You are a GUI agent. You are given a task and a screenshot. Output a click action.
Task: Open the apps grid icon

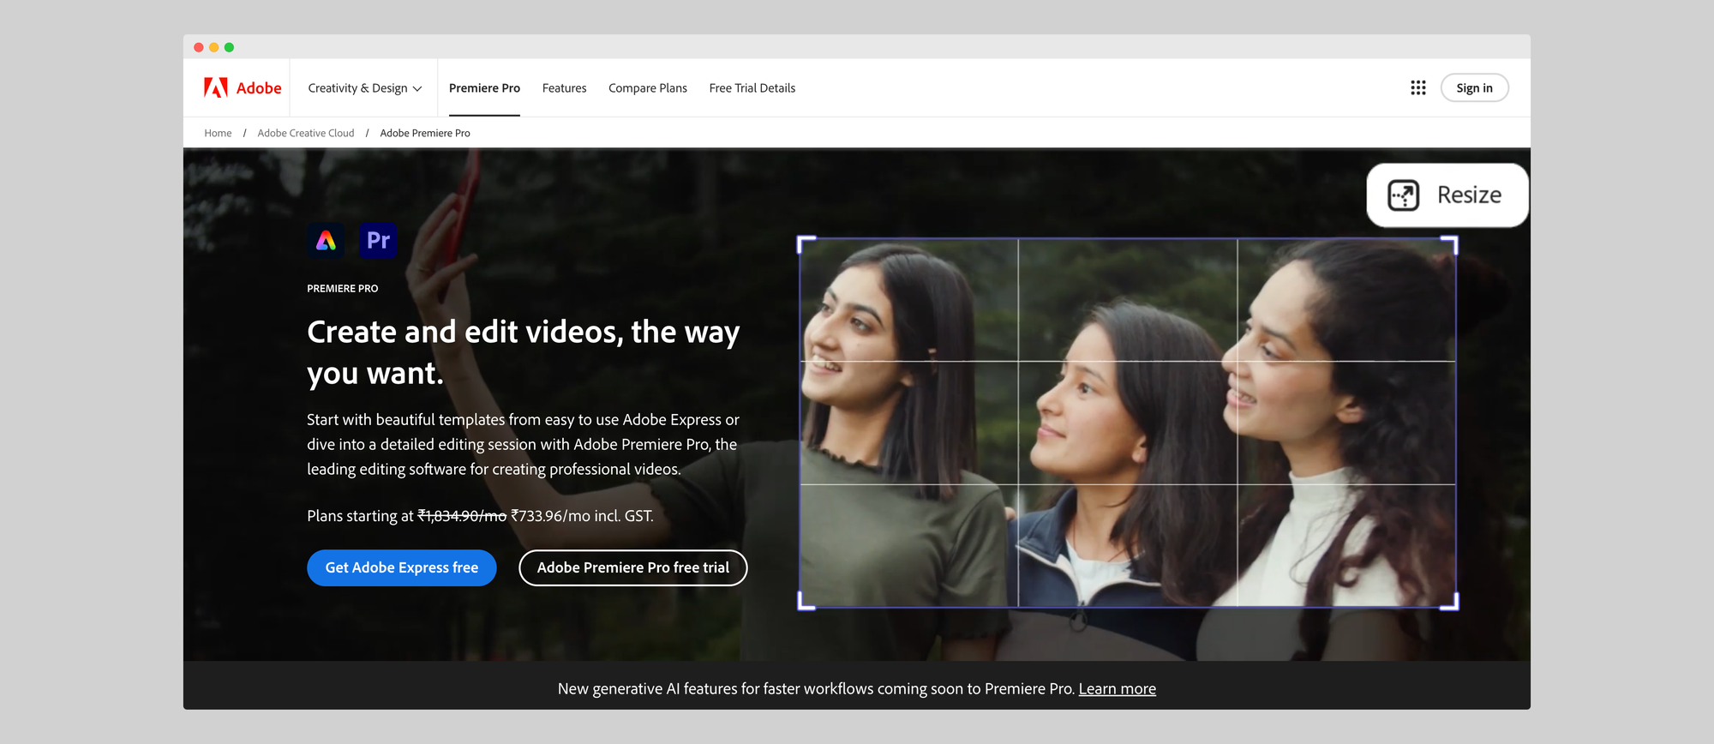[x=1417, y=87]
